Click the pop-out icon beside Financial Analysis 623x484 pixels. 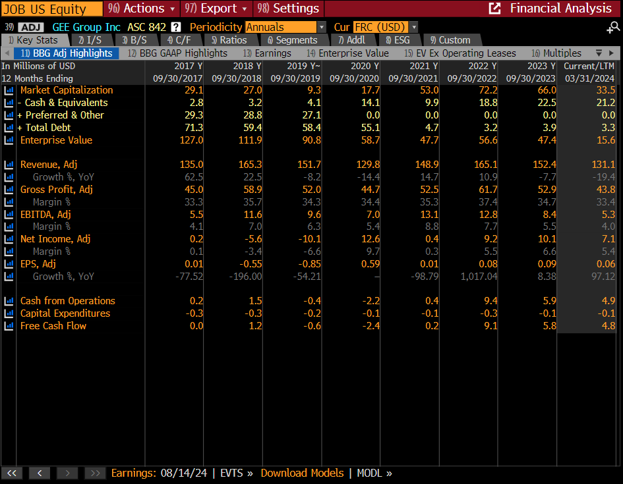(494, 9)
